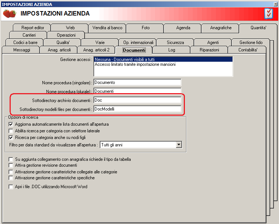Focus the Sottodirectory archivio documenti field
Viewport: 279px width, 224px height.
pos(137,100)
